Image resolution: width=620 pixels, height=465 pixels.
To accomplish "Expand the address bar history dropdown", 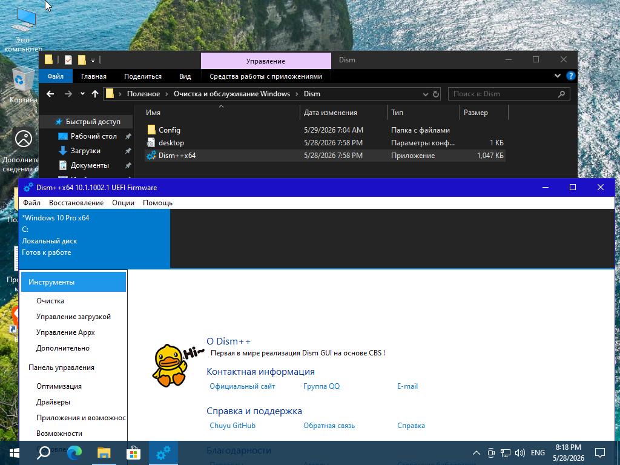I will click(426, 94).
